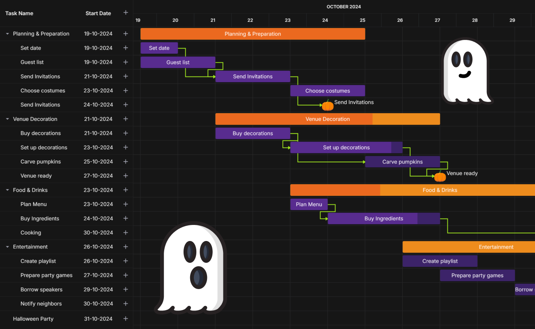The image size is (535, 329).
Task: Click Buy decorations task bar
Action: [x=253, y=133]
